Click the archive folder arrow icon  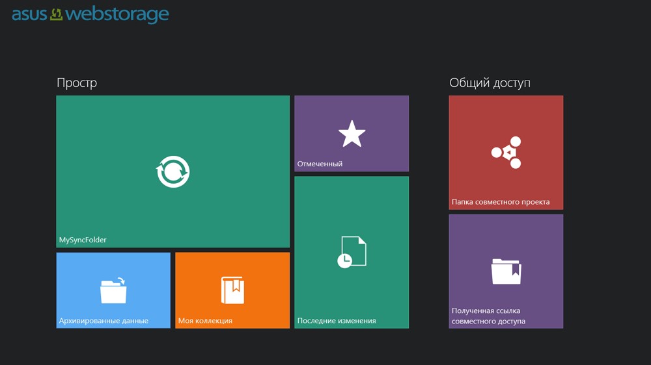(x=113, y=290)
